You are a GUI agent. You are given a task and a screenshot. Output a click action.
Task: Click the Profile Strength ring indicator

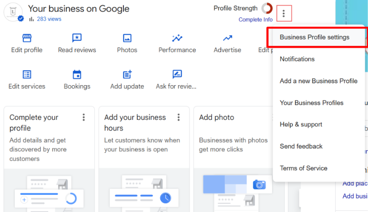click(x=267, y=8)
